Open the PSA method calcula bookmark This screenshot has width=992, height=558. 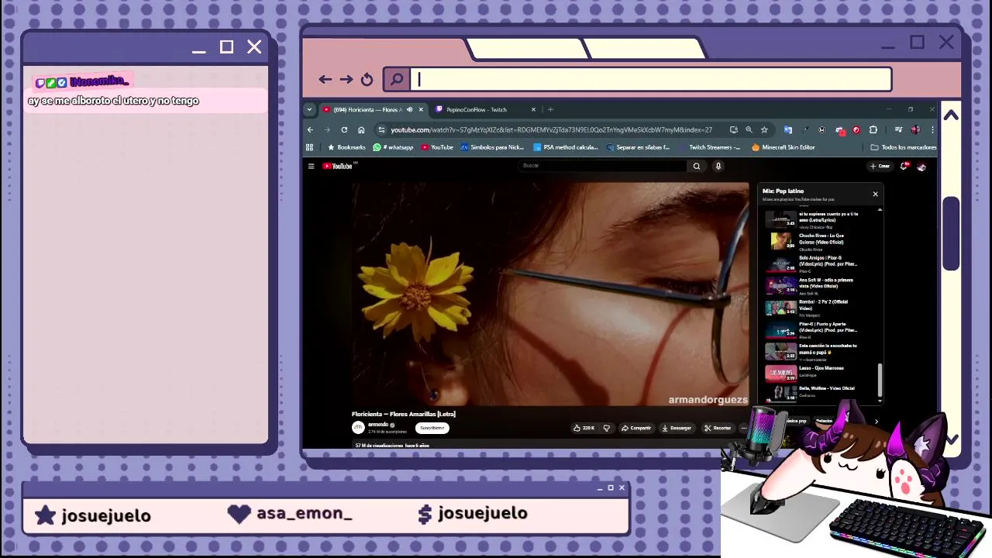[565, 147]
